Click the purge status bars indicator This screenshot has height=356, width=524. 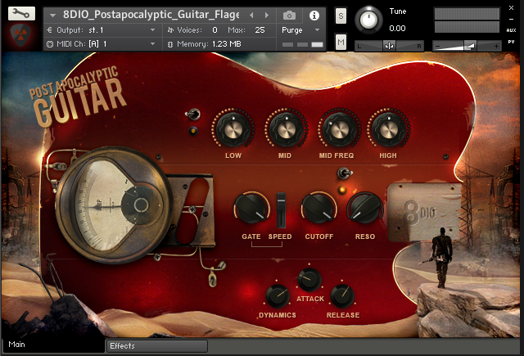tap(302, 44)
